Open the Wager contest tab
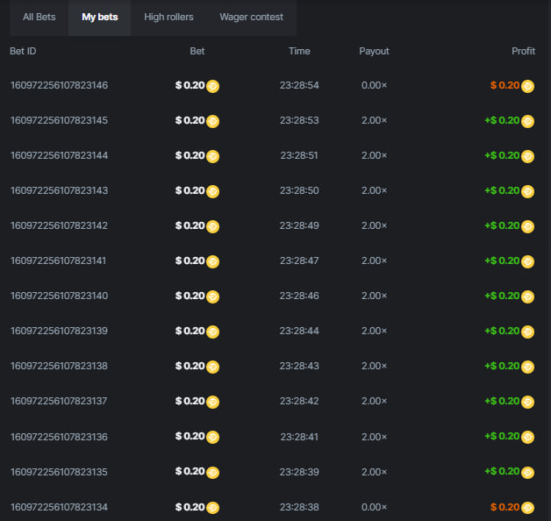 click(x=250, y=17)
